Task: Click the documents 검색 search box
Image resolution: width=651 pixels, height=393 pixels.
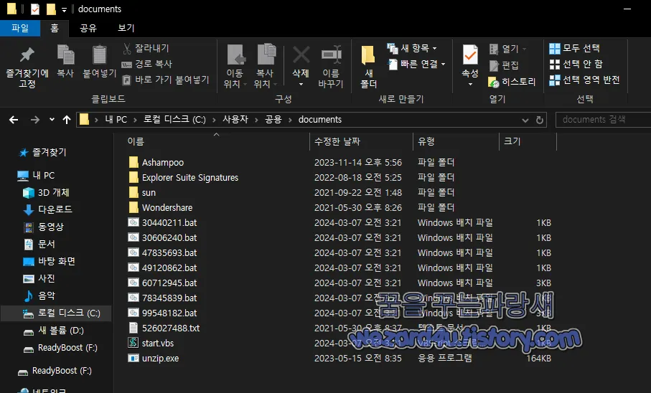Action: pyautogui.click(x=603, y=120)
